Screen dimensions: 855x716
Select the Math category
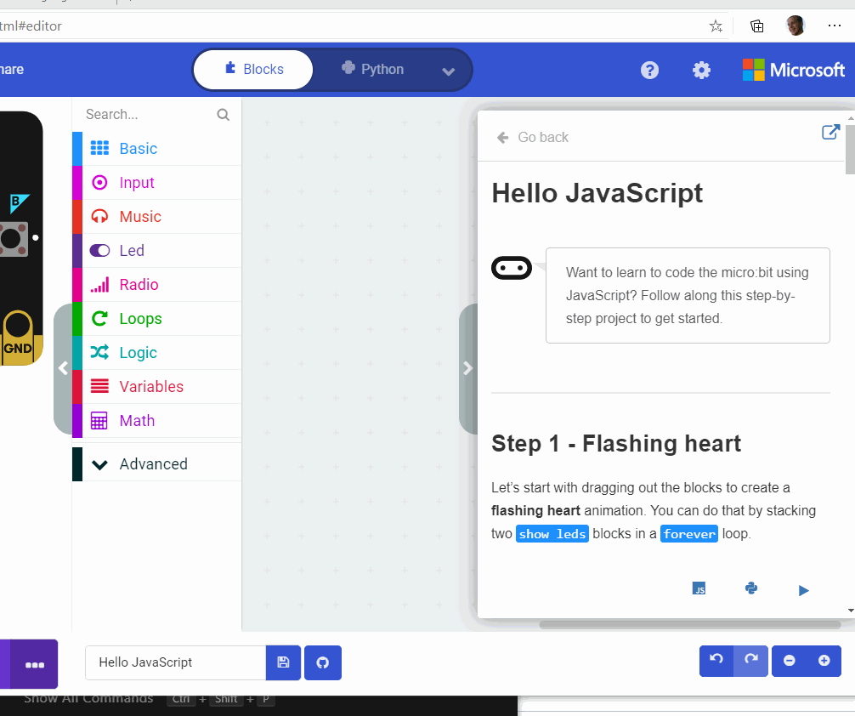pyautogui.click(x=156, y=421)
